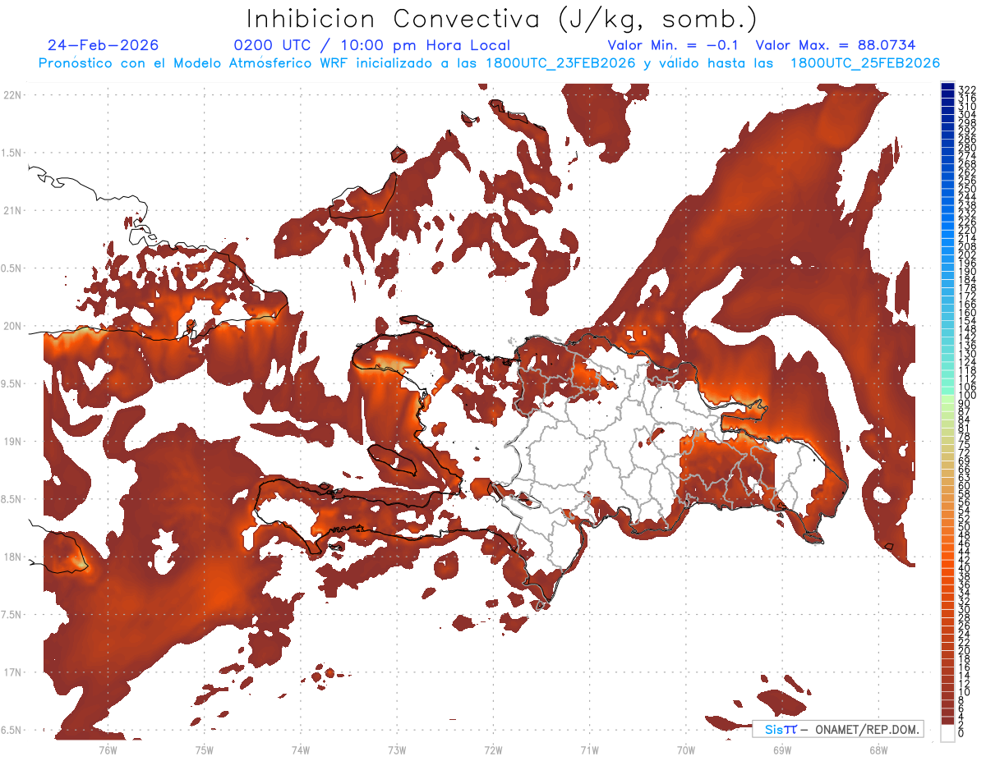
Task: Click the dark blue 322 swatch on the color bar
Action: [x=948, y=88]
